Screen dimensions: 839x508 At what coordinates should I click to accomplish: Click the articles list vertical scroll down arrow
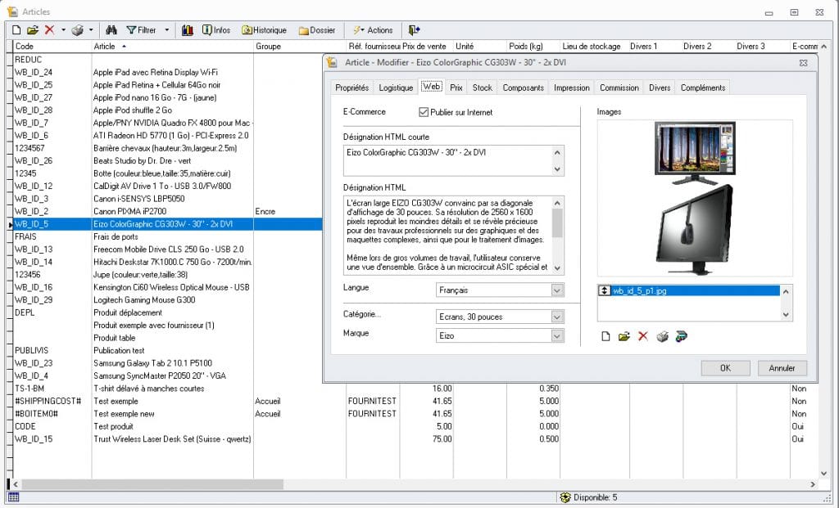point(824,474)
